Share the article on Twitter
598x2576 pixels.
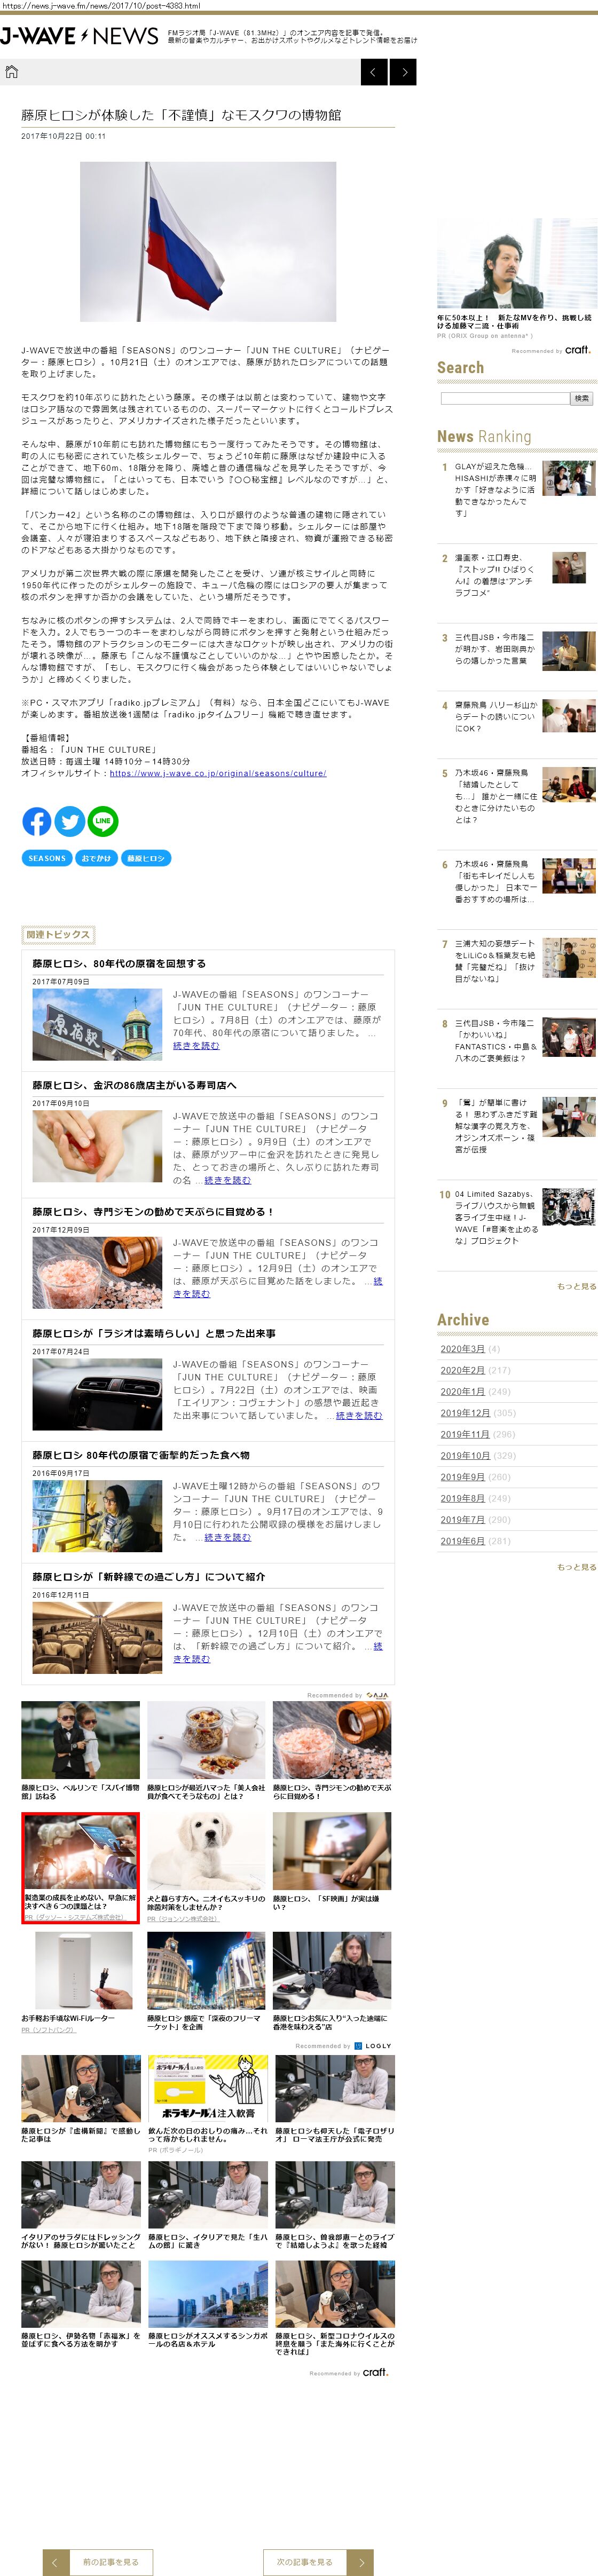(x=70, y=822)
